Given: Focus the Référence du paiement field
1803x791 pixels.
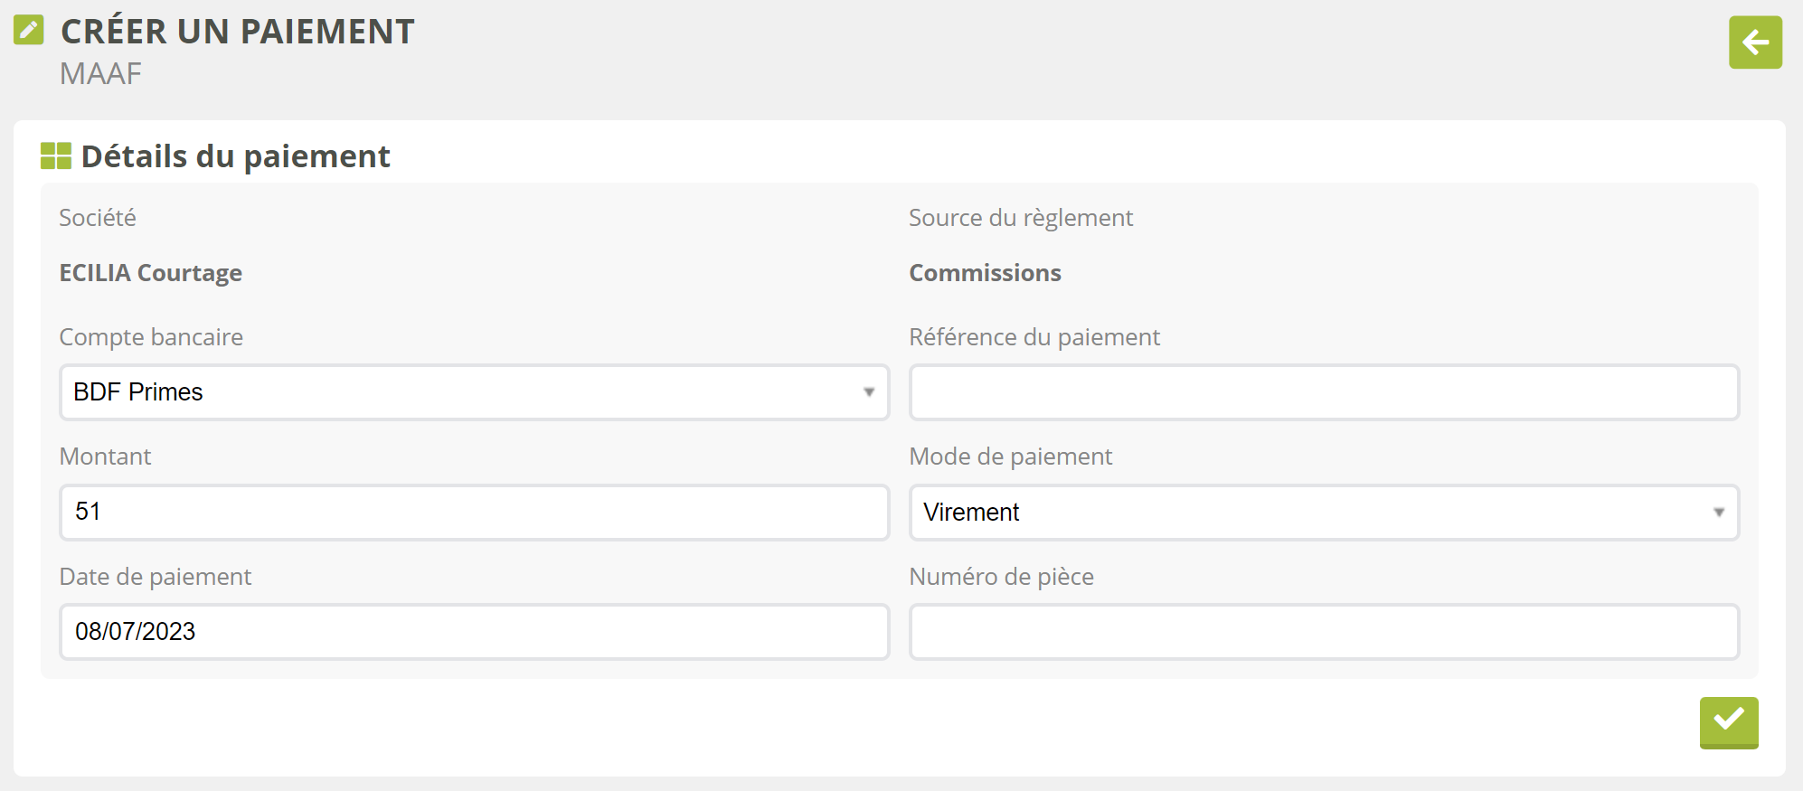Looking at the screenshot, I should pos(1323,392).
